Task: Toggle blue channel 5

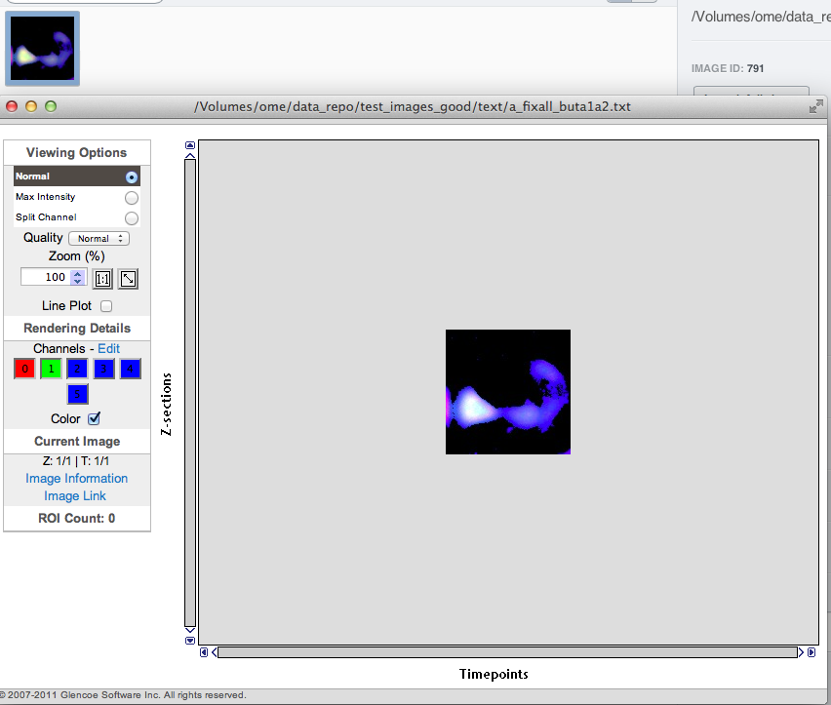Action: [x=77, y=394]
